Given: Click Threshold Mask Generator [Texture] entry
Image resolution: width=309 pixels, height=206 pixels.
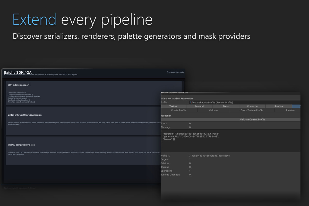Looking at the screenshot, I should [x=21, y=102].
